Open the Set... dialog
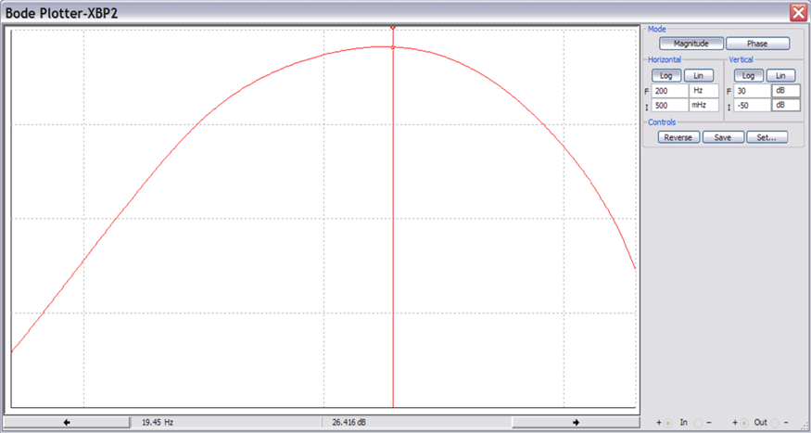This screenshot has height=433, width=811. click(767, 137)
